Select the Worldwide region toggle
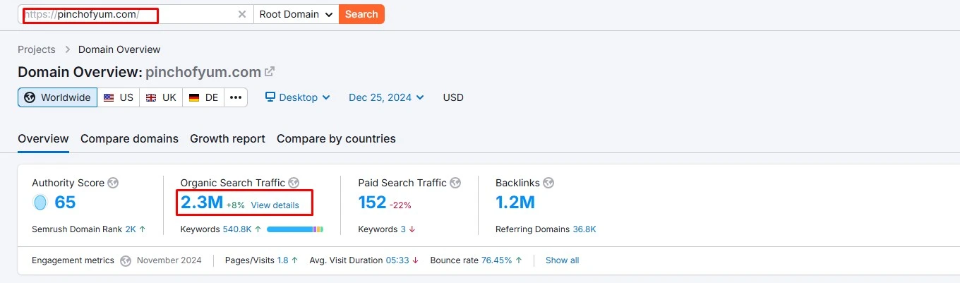Viewport: 960px width, 283px height. pos(58,97)
